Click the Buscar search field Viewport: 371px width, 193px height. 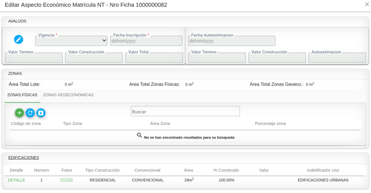(x=185, y=112)
